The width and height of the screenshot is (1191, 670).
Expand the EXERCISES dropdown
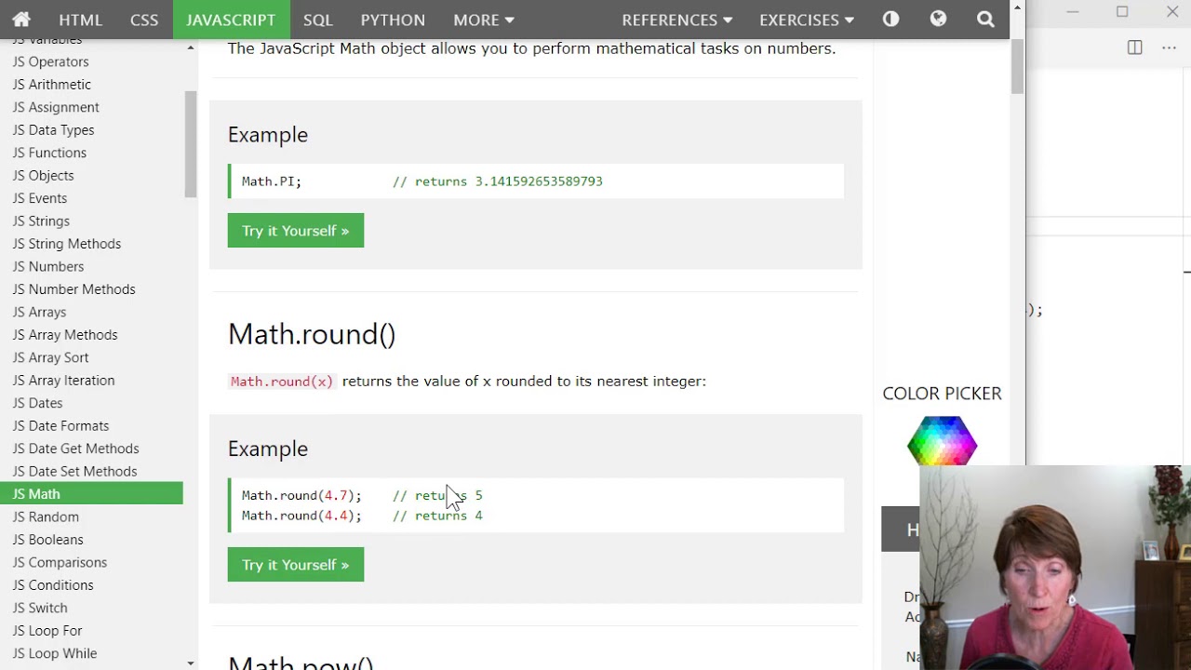(806, 20)
